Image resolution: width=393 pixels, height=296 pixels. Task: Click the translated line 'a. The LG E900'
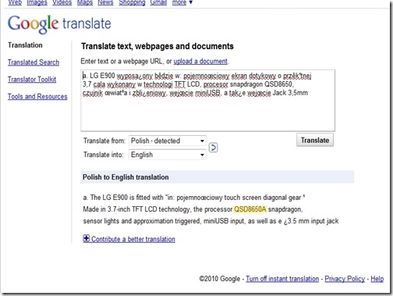pos(194,198)
